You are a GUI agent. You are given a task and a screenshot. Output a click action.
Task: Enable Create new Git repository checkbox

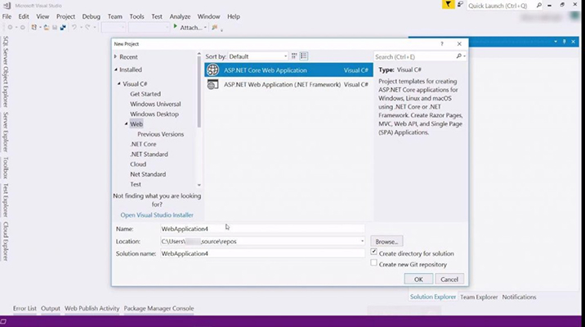pos(374,263)
